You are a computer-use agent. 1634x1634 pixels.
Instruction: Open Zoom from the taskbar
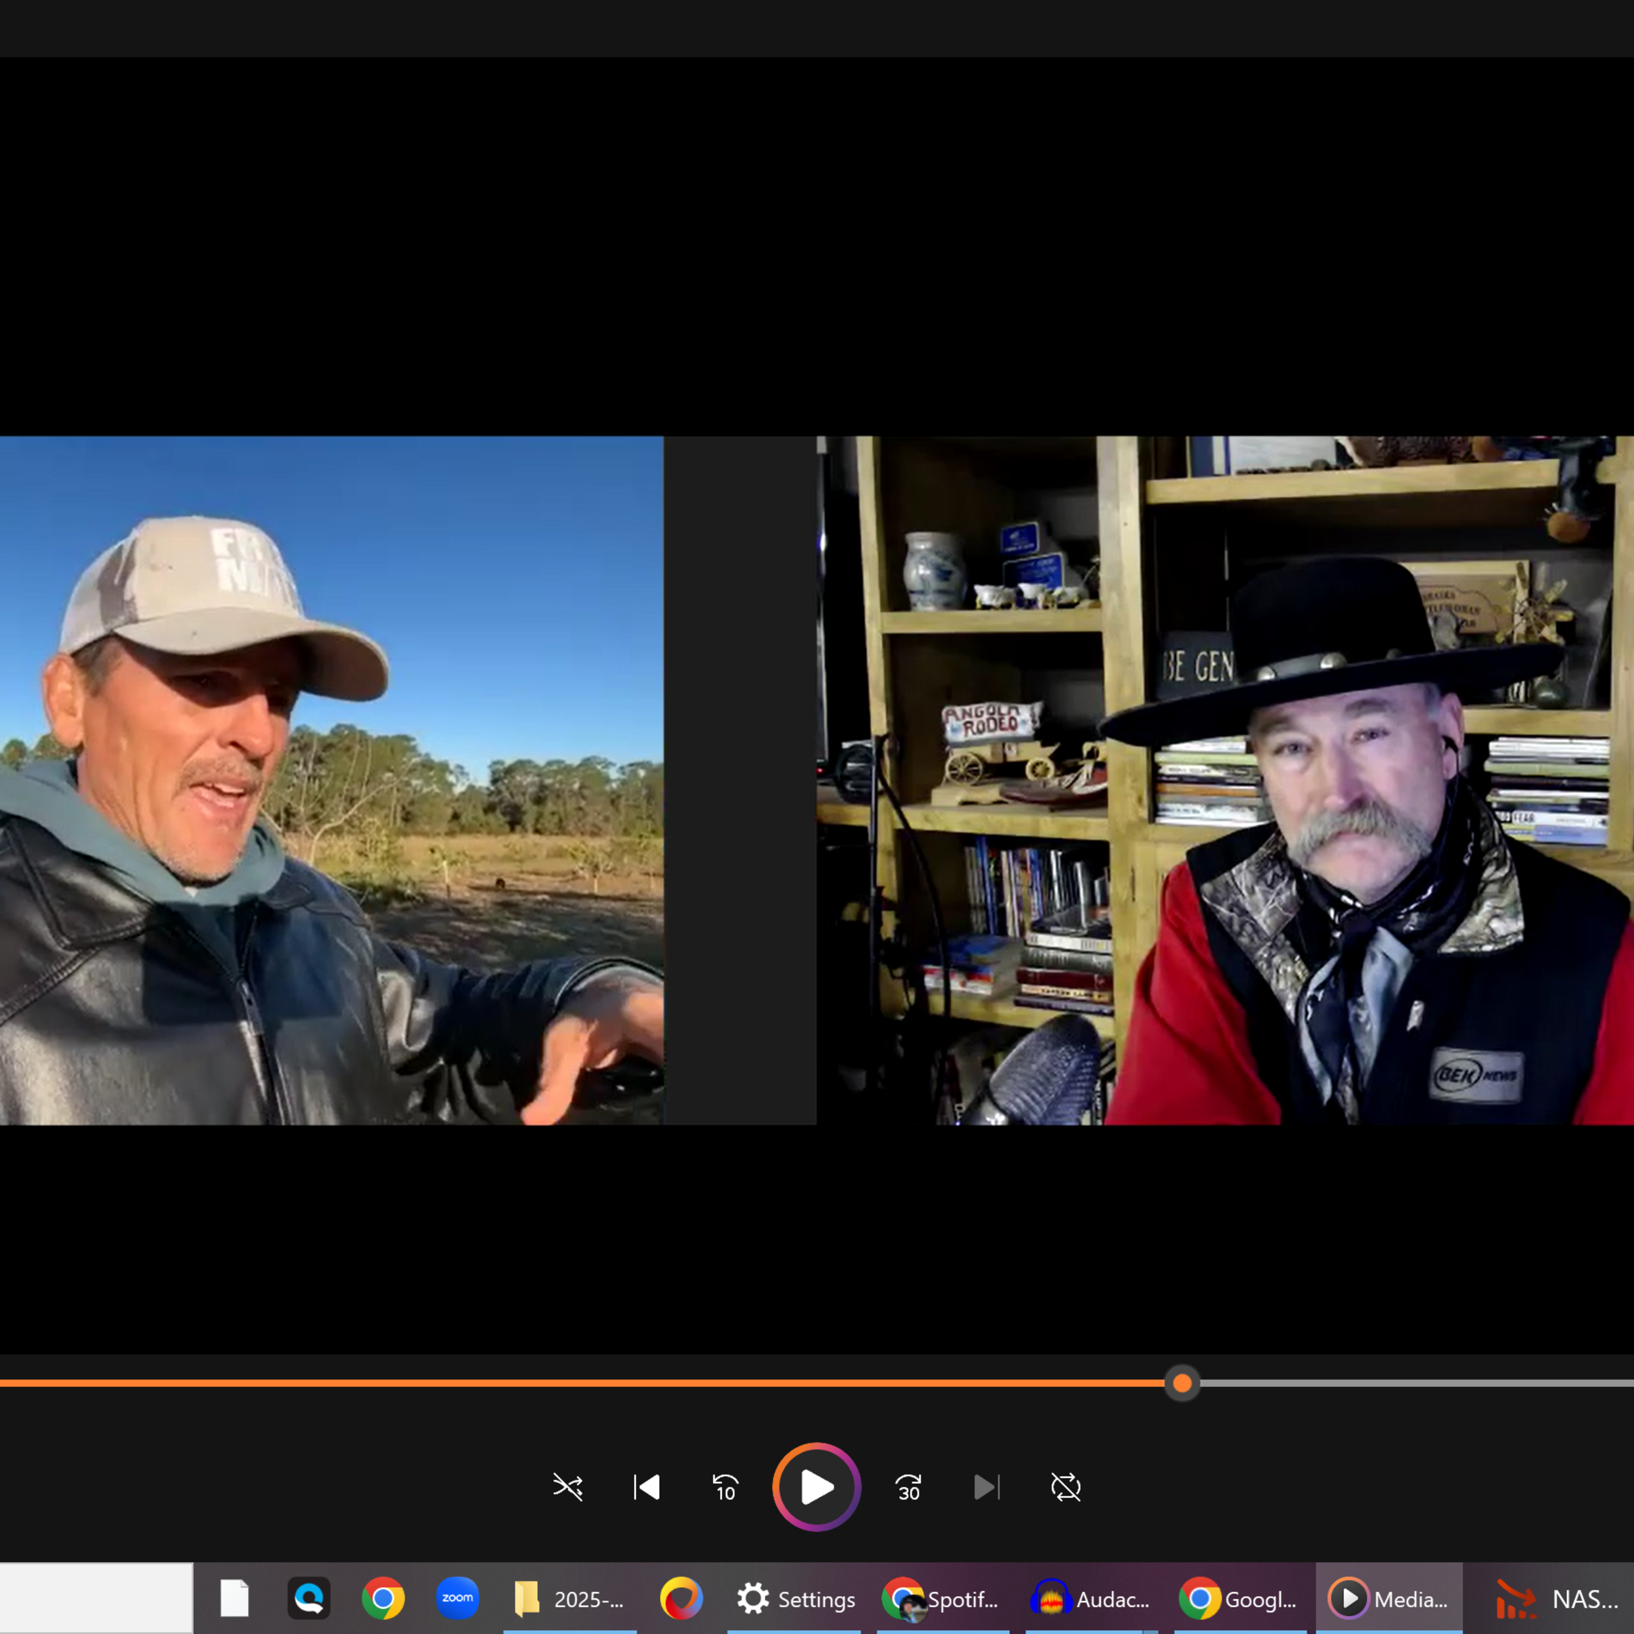[458, 1599]
